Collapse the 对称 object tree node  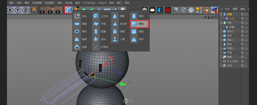[221, 23]
